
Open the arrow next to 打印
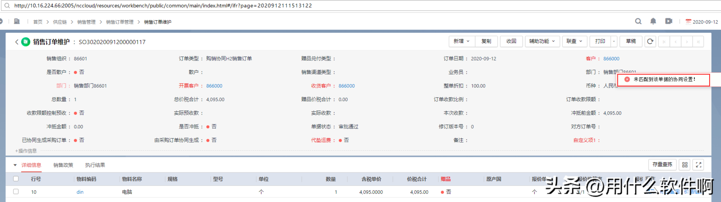tap(614, 41)
